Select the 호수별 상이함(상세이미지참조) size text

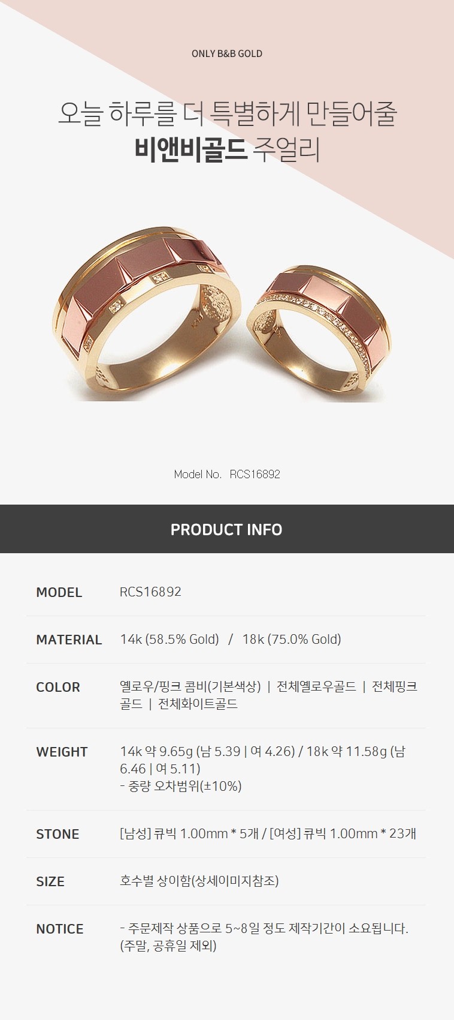(x=199, y=881)
